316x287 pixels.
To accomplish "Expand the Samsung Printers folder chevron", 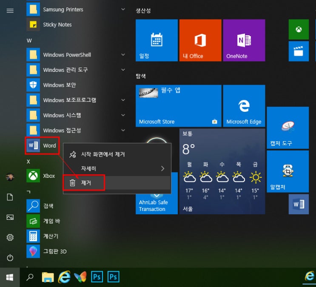I will (x=123, y=9).
